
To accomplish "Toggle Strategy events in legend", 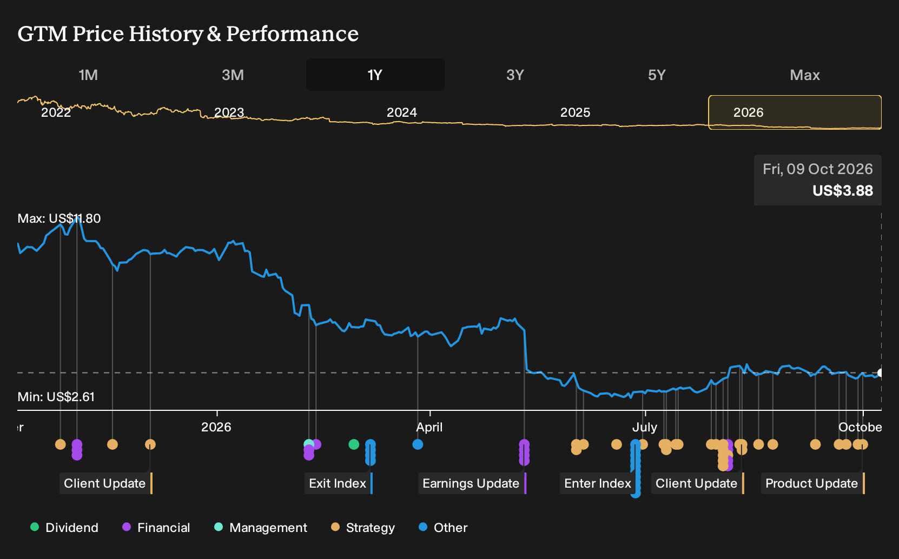I will click(363, 528).
